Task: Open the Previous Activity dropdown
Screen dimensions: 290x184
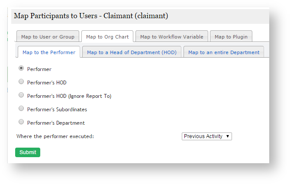Action: [x=207, y=136]
